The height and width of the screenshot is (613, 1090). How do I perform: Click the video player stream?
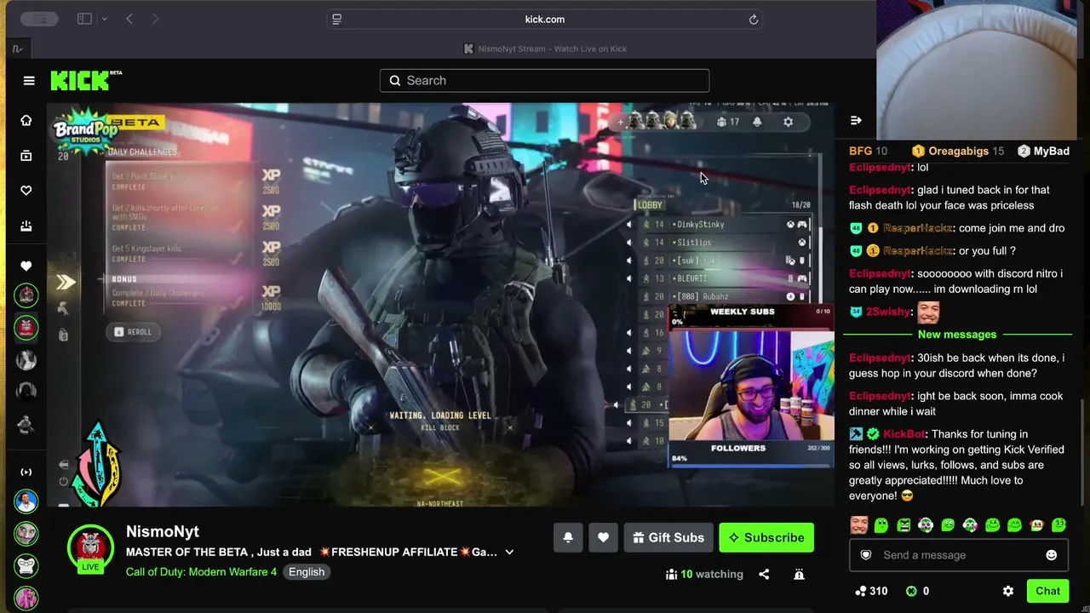click(440, 305)
